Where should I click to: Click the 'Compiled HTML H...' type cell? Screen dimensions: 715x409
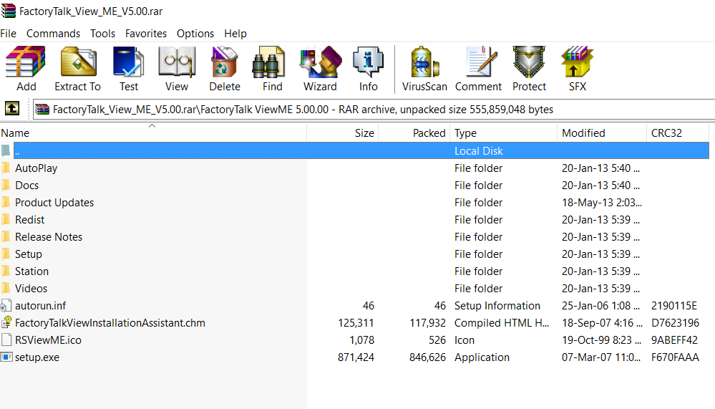pyautogui.click(x=502, y=323)
